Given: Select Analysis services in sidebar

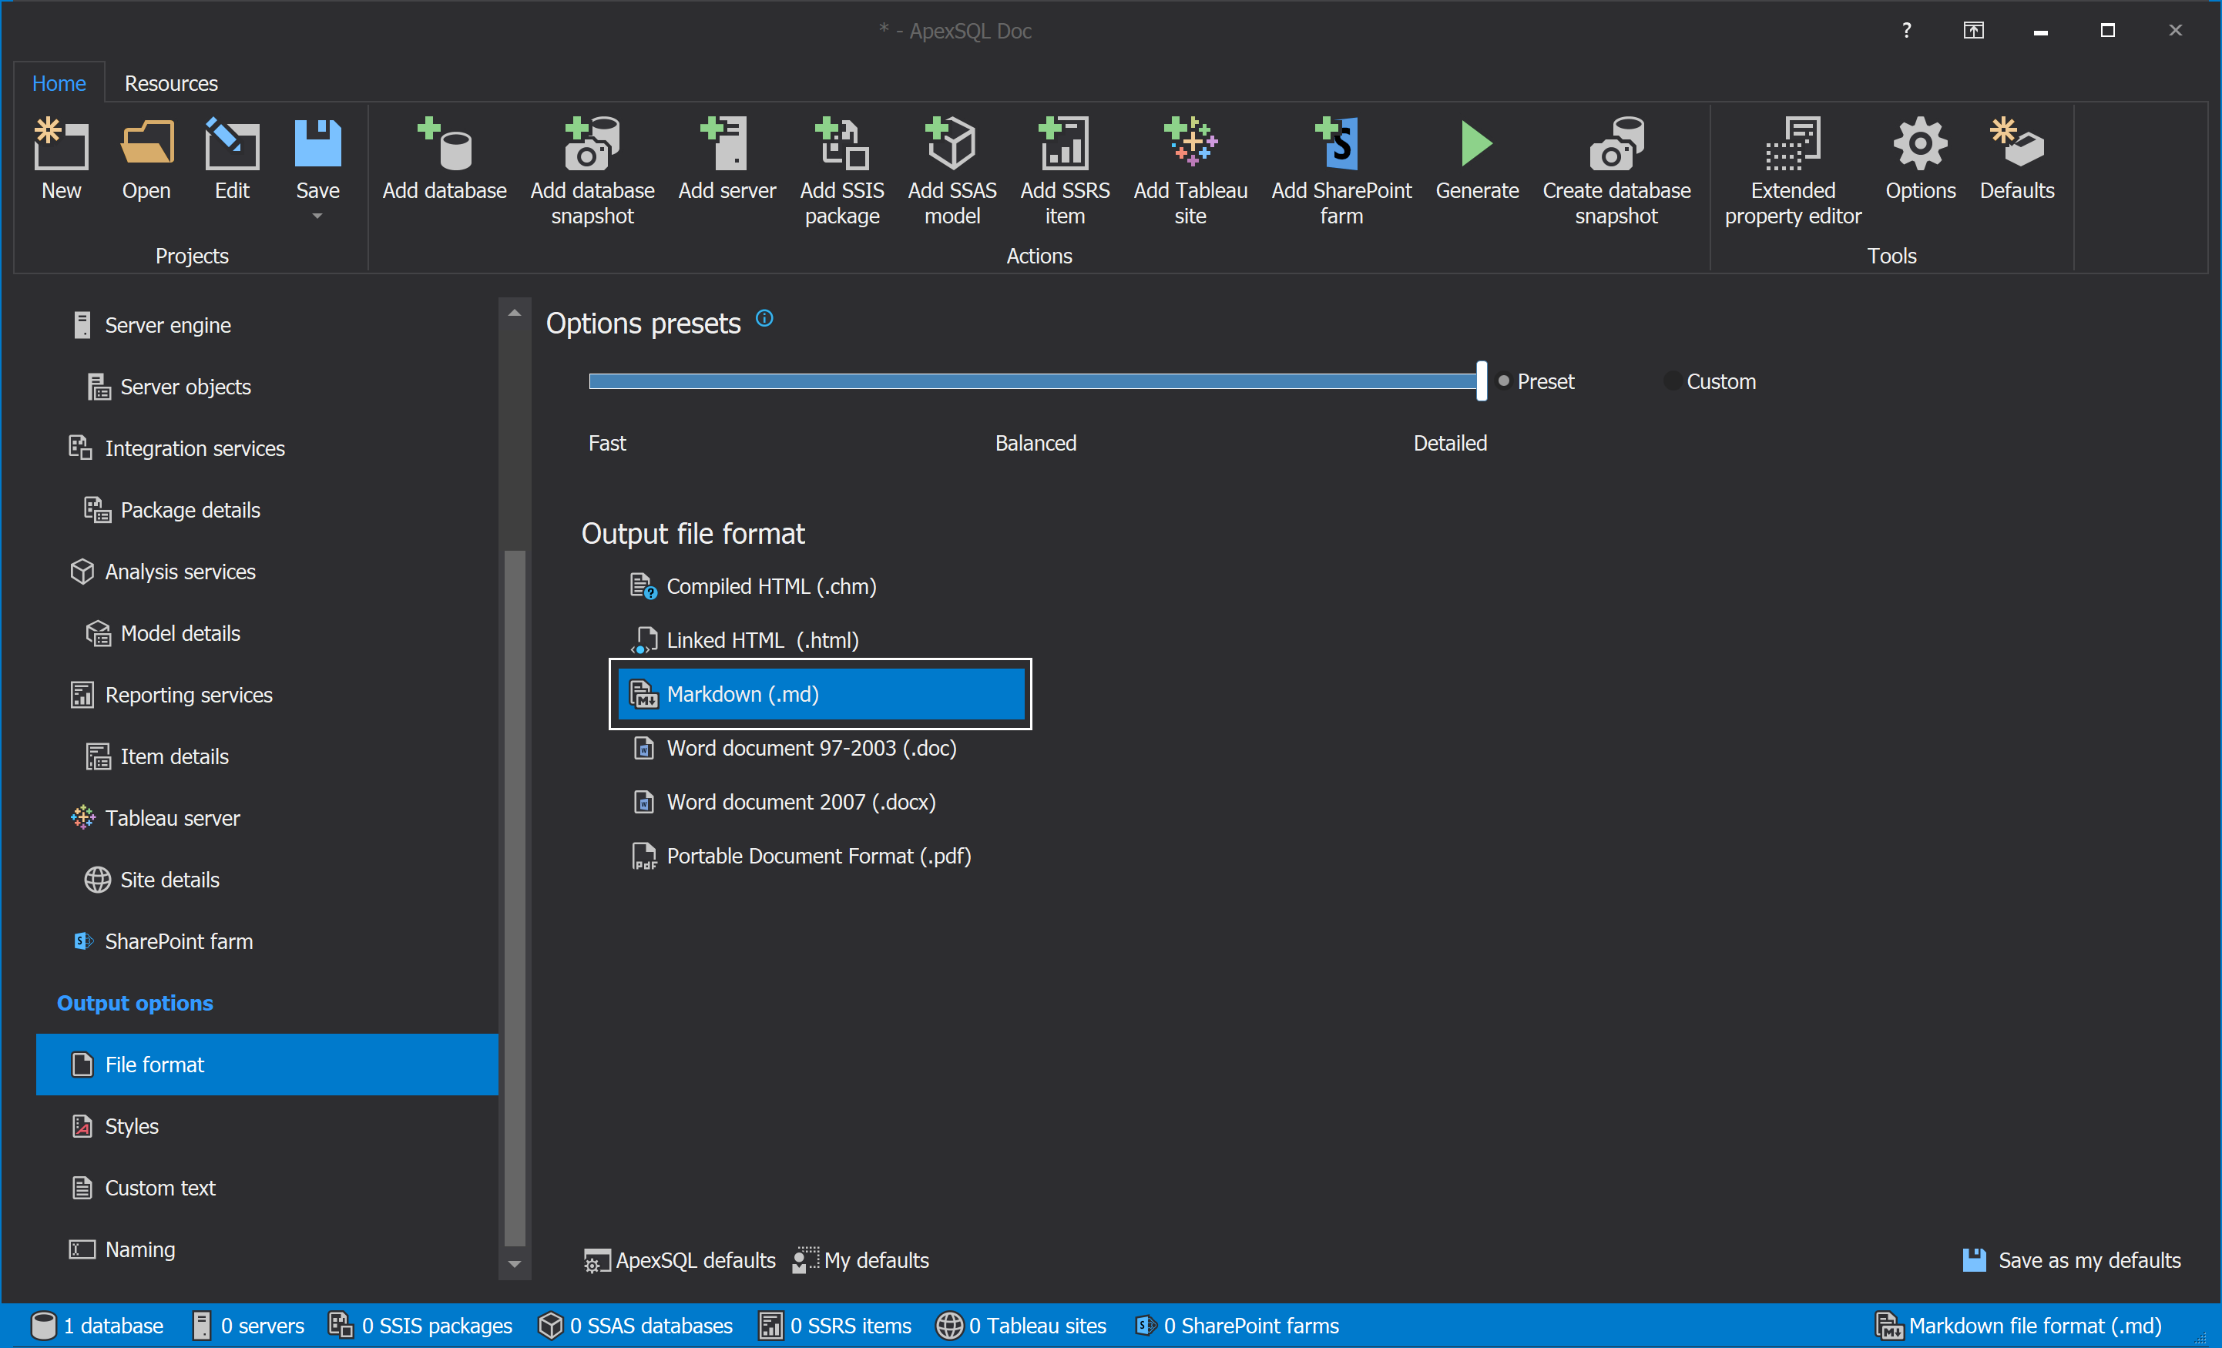Looking at the screenshot, I should click(x=267, y=572).
